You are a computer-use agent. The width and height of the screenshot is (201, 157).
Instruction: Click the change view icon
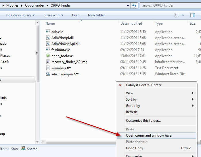coord(177,15)
